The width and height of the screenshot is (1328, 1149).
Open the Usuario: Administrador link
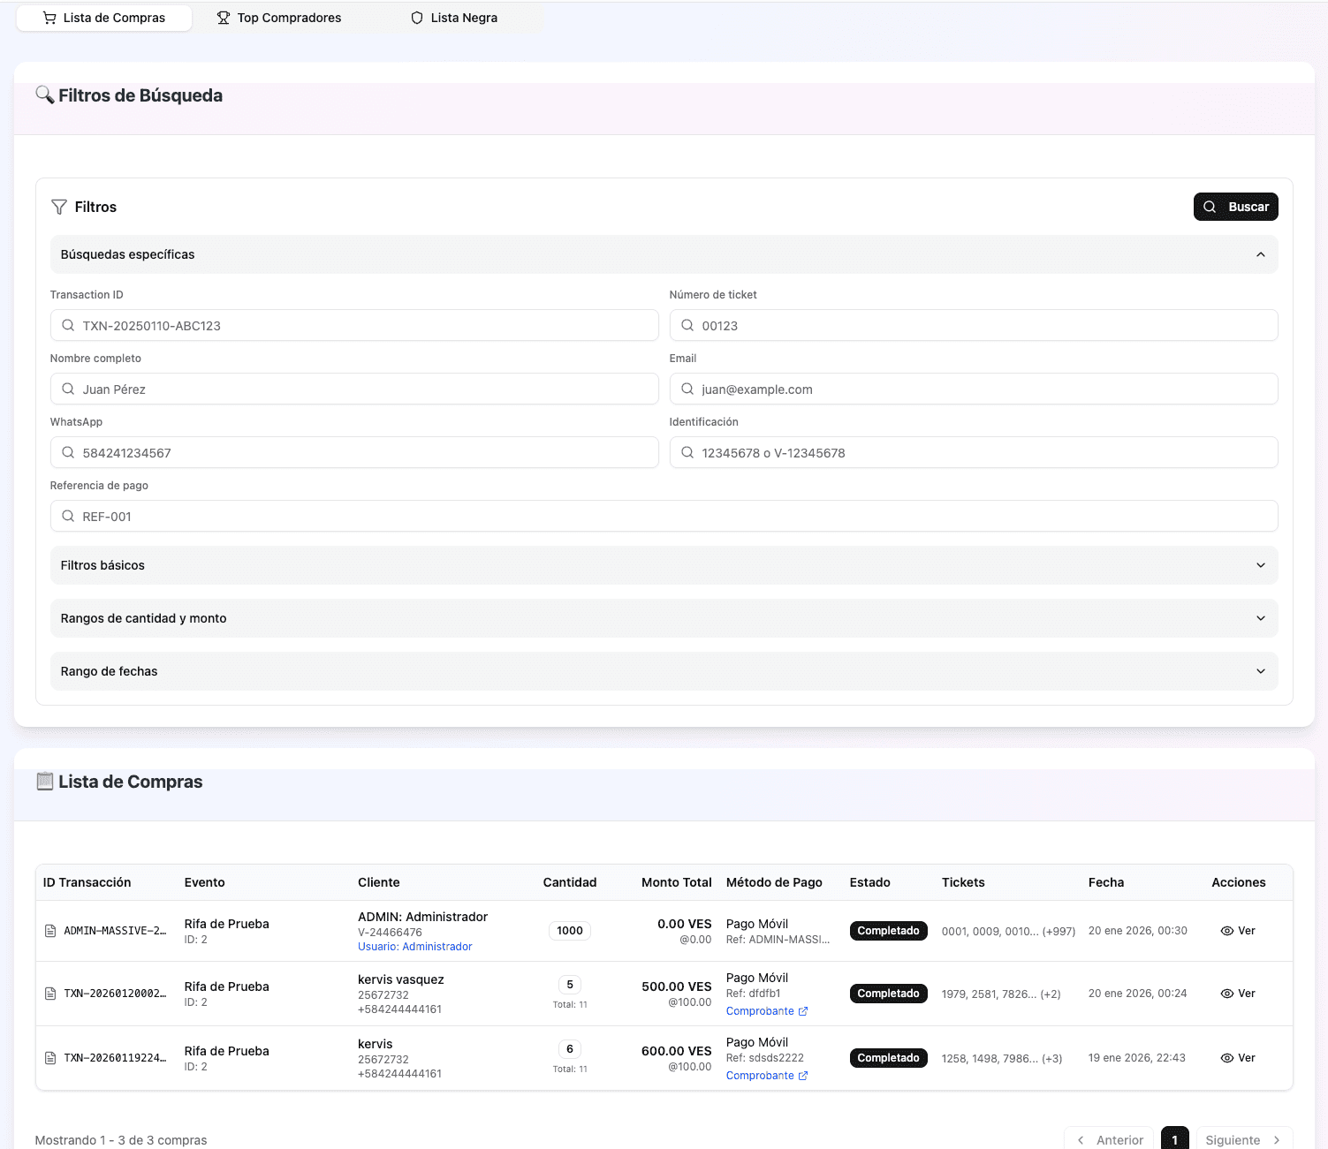click(x=414, y=947)
